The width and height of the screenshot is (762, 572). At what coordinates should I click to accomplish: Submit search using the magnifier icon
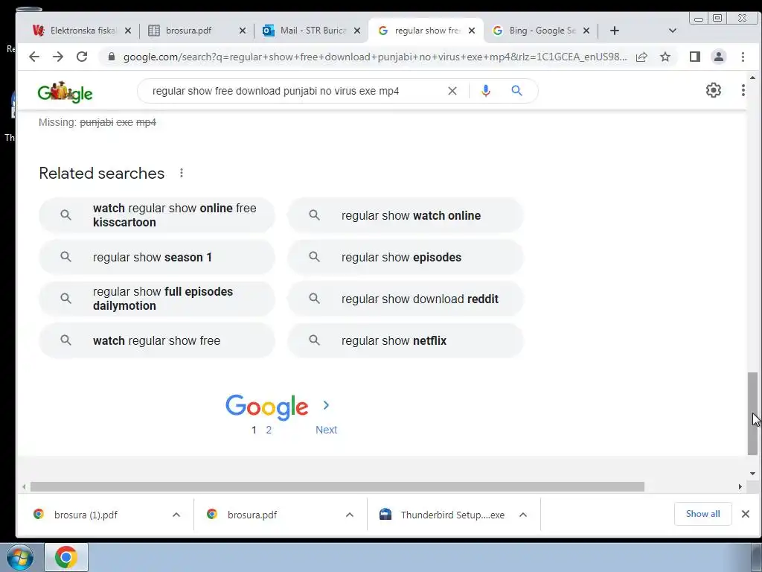tap(516, 90)
